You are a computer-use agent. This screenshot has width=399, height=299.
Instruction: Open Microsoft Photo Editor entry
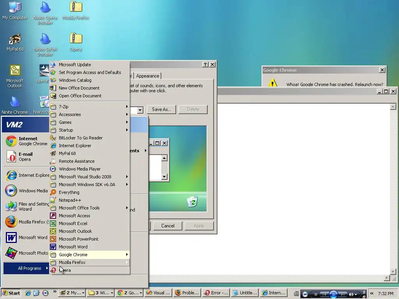tap(26, 253)
